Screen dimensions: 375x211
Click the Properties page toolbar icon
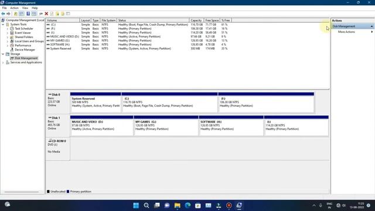click(x=52, y=14)
